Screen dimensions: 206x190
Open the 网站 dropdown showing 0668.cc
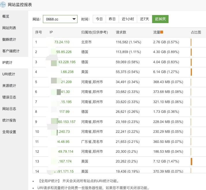click(60, 19)
